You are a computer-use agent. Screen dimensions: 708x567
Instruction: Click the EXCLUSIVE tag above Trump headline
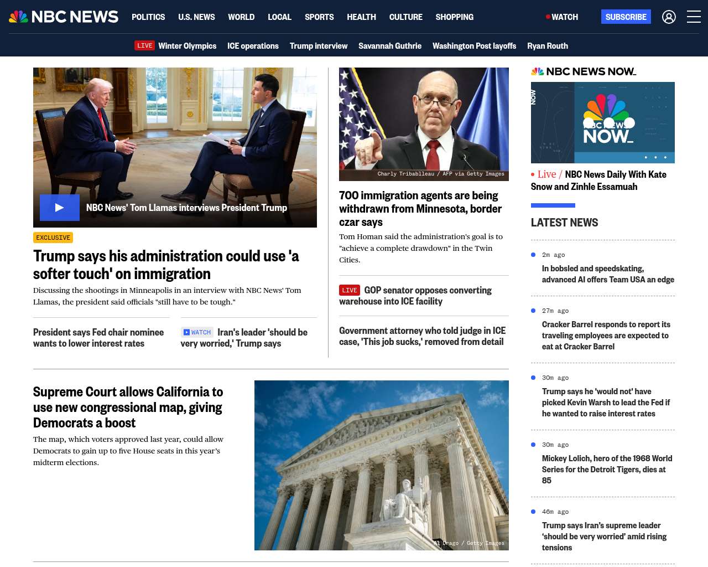(53, 238)
